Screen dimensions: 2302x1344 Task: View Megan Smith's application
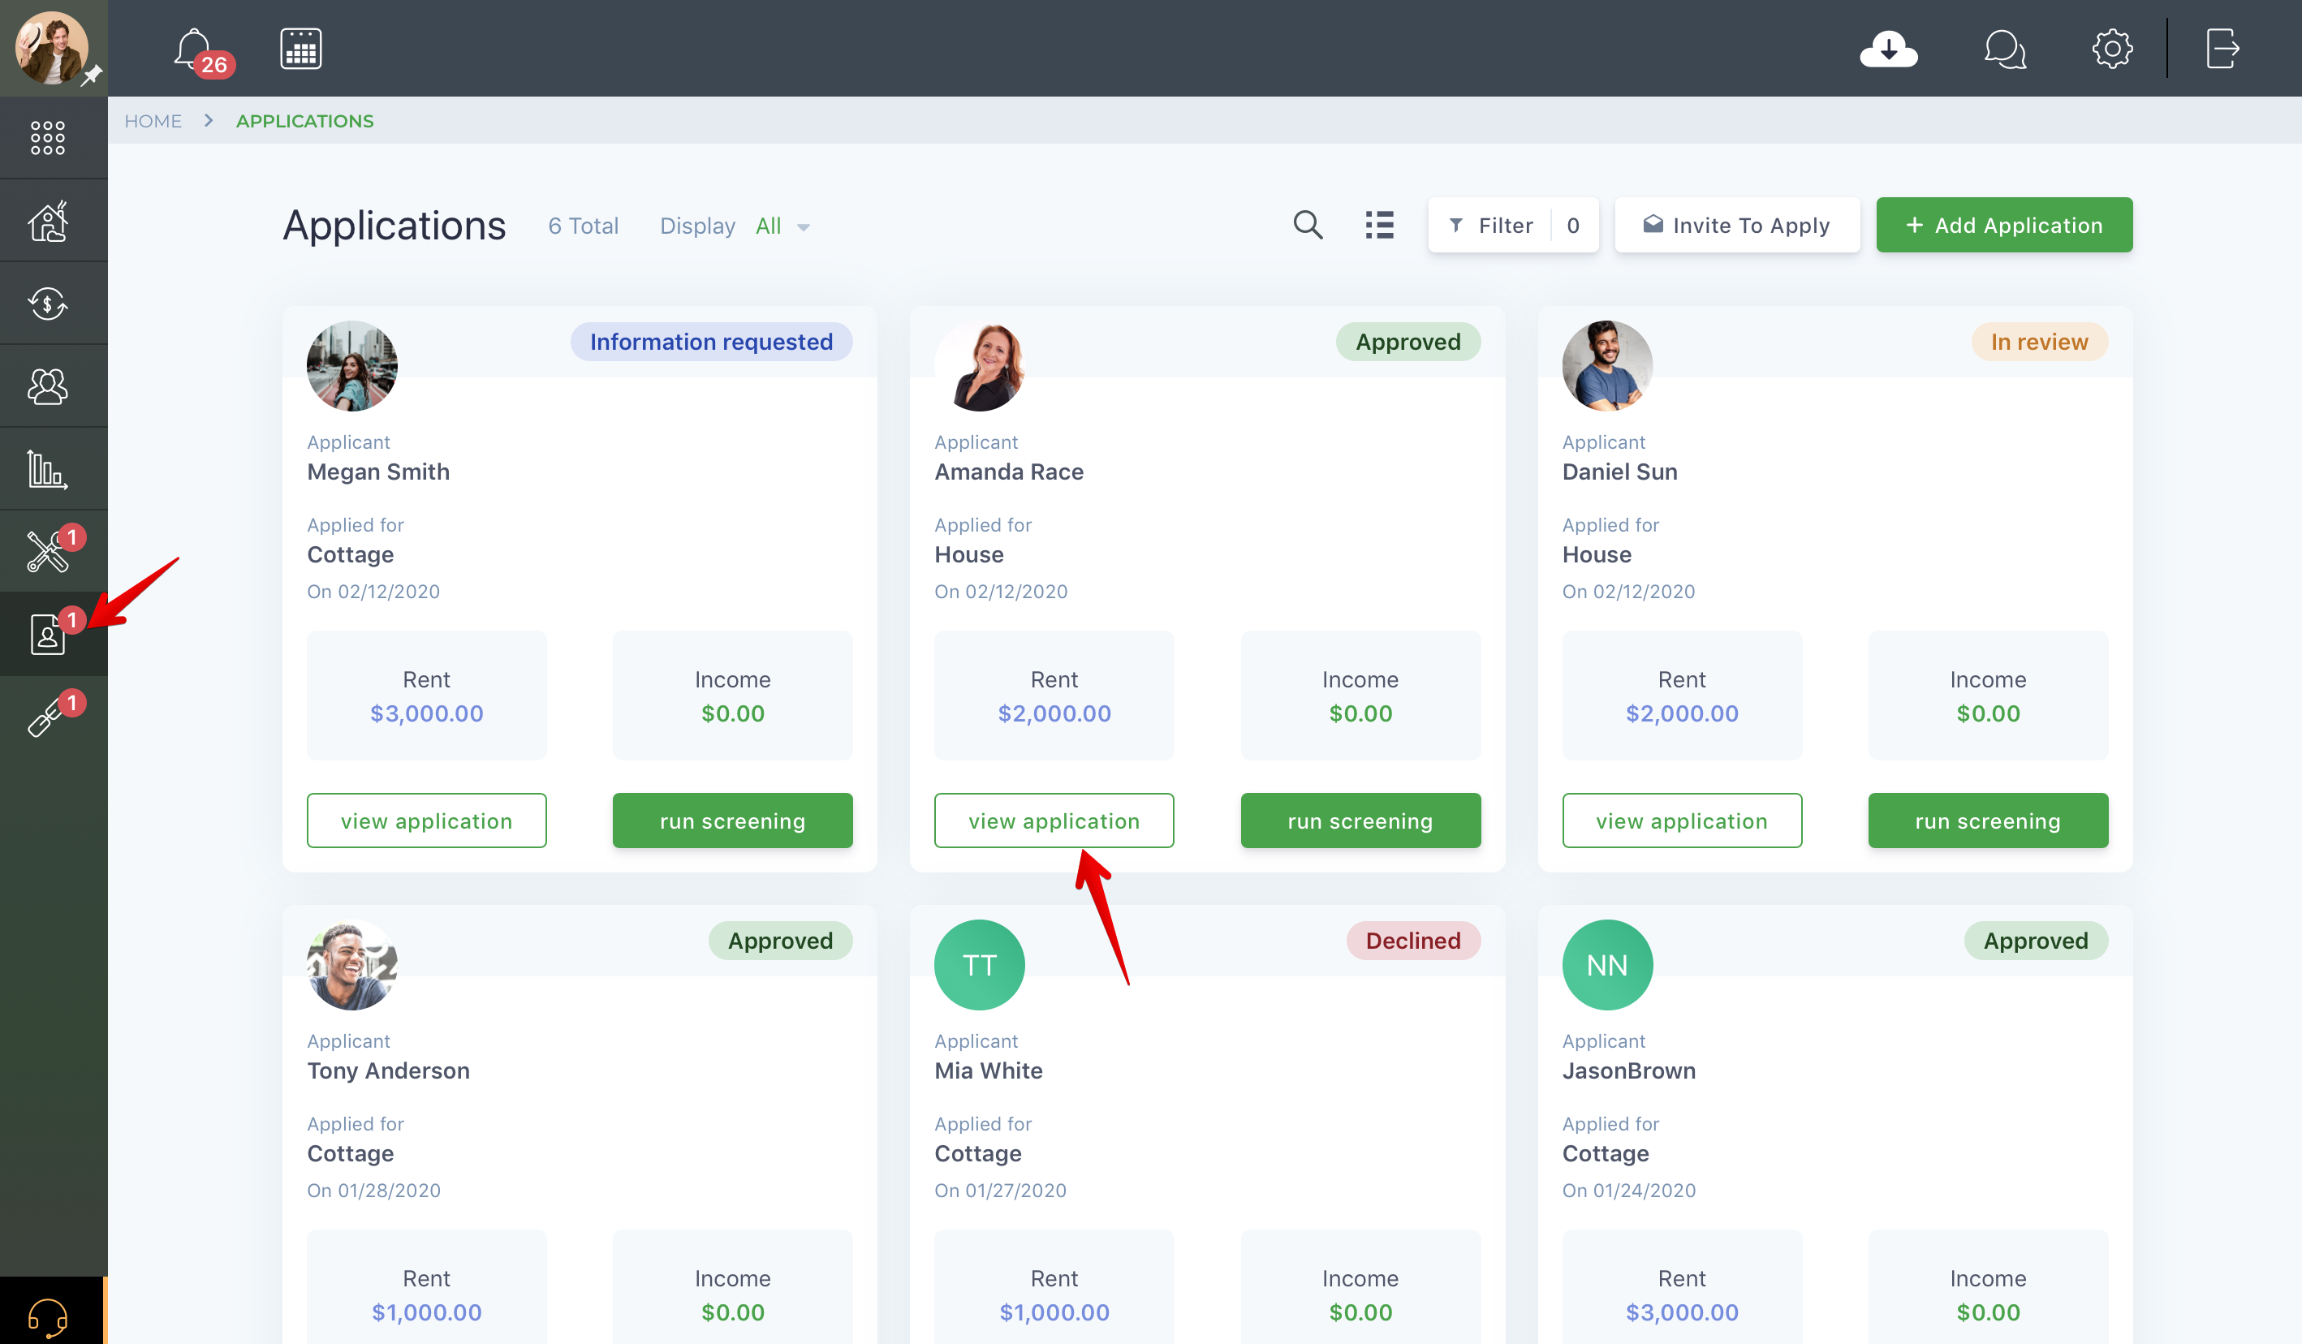click(x=427, y=821)
